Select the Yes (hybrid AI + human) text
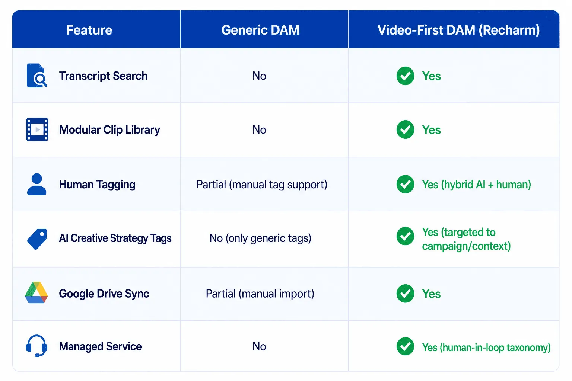This screenshot has height=381, width=572. (476, 185)
